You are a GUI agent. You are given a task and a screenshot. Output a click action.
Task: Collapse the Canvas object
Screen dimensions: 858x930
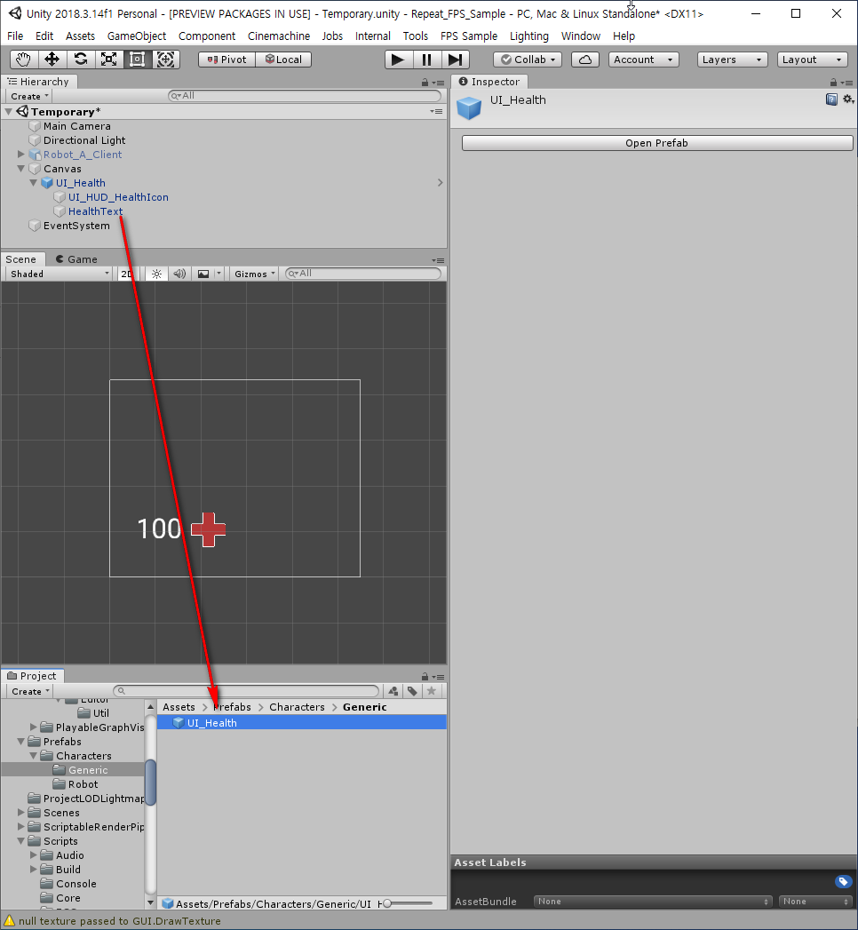pyautogui.click(x=21, y=169)
